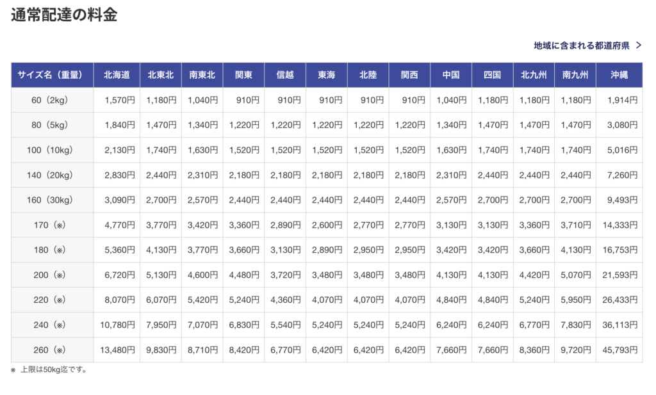Click the 220（※） row label
656x395 pixels.
53,300
